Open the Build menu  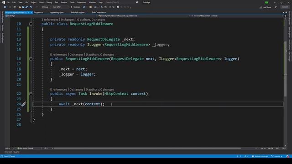pyautogui.click(x=42, y=2)
